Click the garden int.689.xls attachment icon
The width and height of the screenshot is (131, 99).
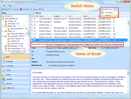tap(61, 65)
